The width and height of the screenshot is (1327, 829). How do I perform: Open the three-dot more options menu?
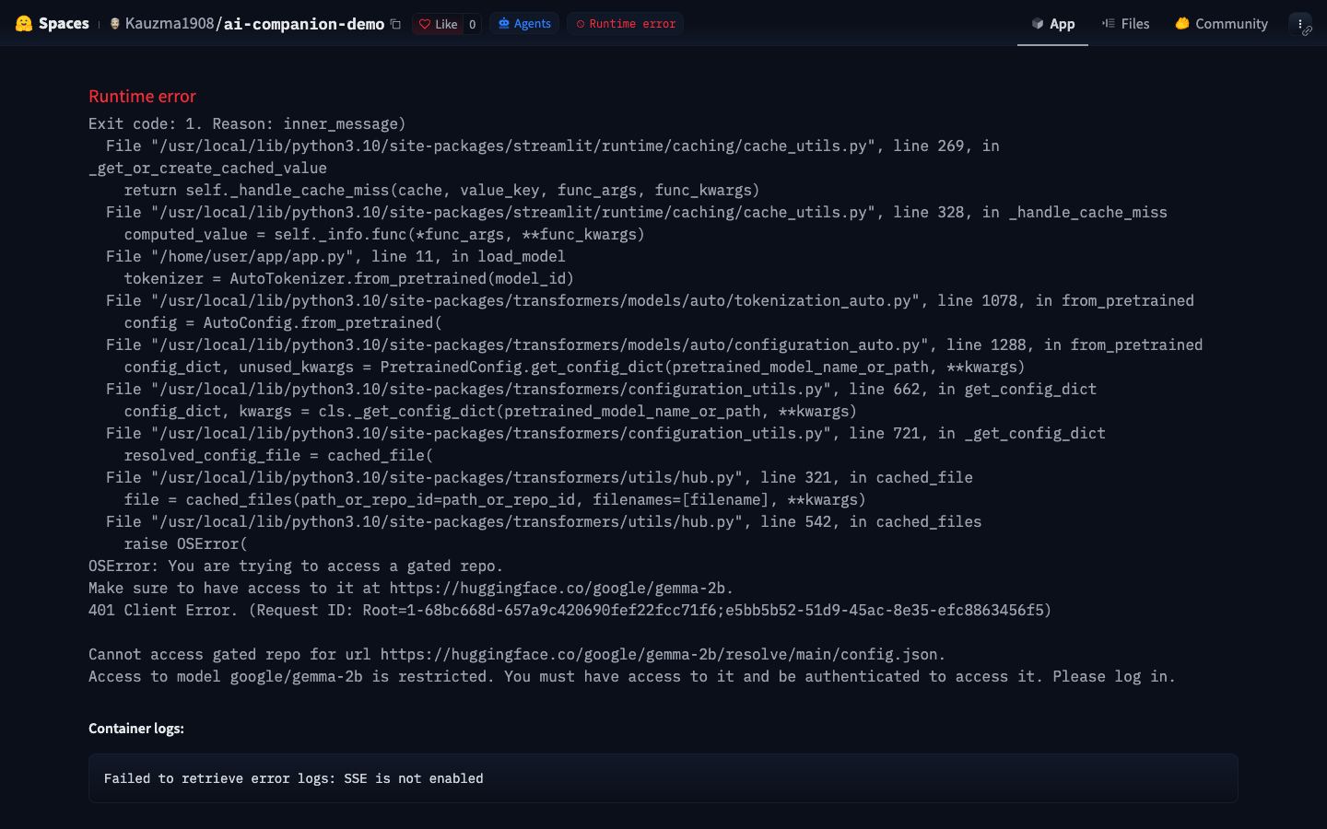(1299, 24)
